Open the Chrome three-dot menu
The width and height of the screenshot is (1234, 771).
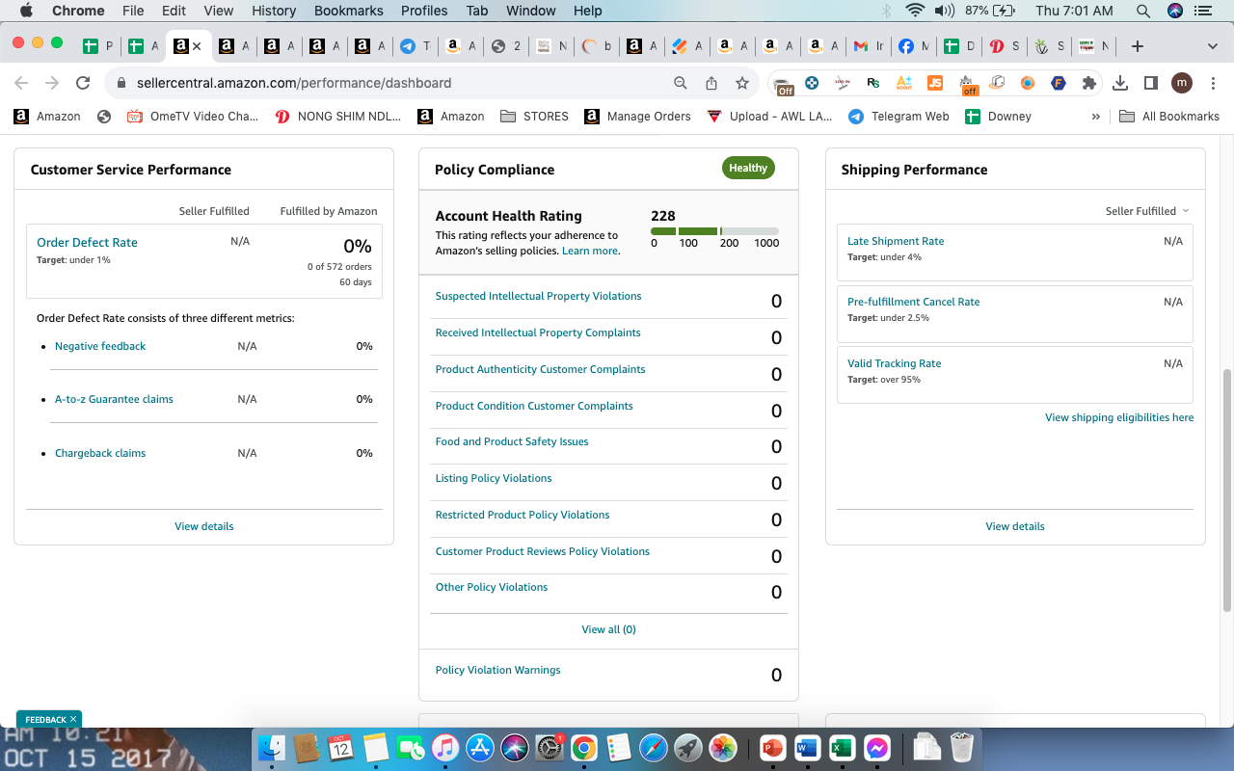(1212, 83)
